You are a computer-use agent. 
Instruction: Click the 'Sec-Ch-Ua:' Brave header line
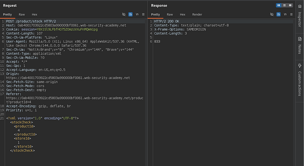[x=70, y=49]
